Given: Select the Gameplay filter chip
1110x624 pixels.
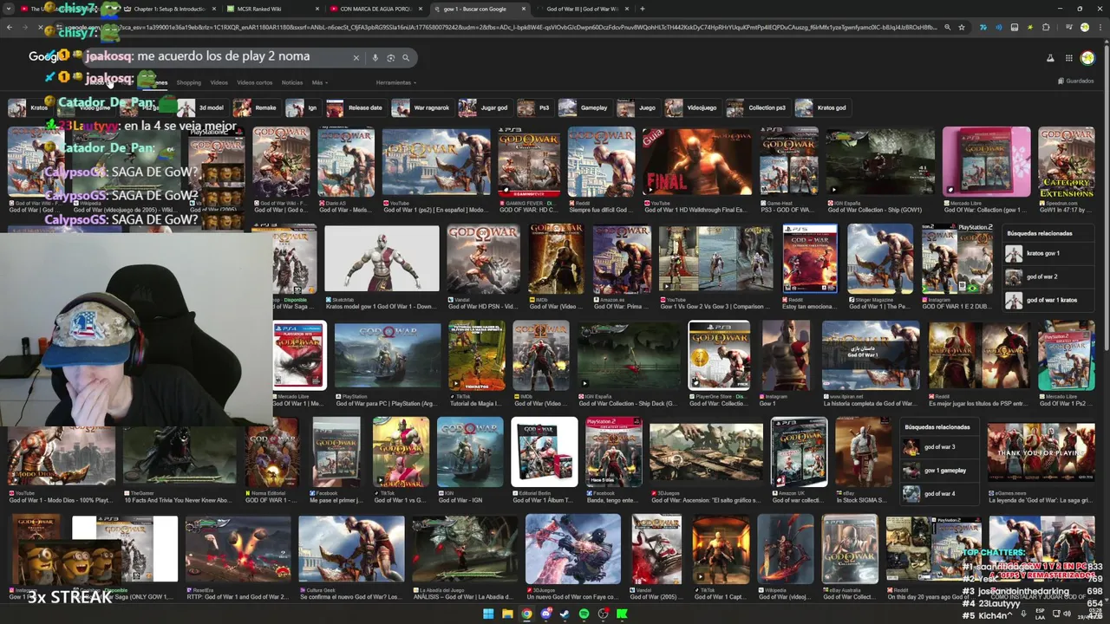Looking at the screenshot, I should click(585, 107).
